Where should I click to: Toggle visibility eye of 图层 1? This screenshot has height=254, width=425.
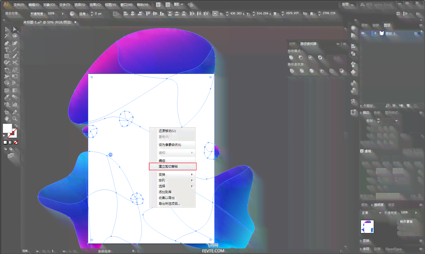click(x=363, y=33)
